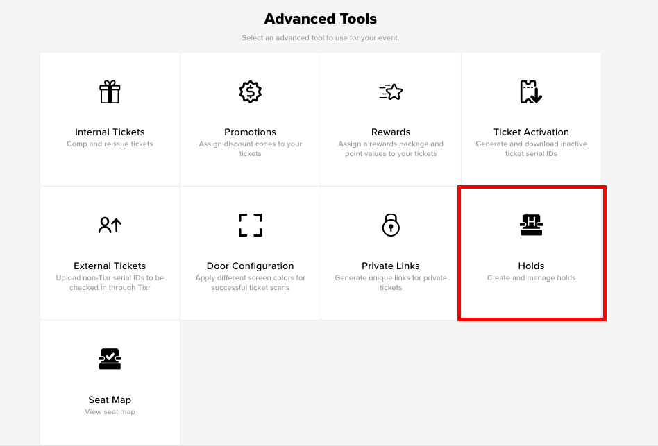Open the Seat Map checked seat icon
658x446 pixels.
click(x=110, y=359)
